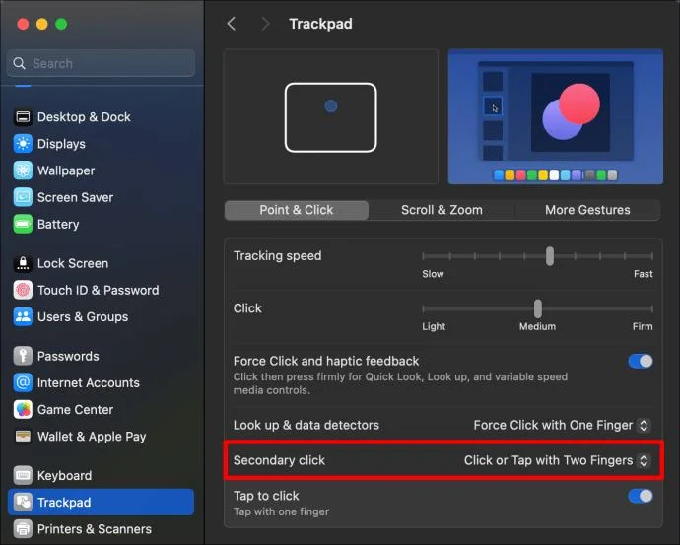Open Displays settings label

point(61,144)
